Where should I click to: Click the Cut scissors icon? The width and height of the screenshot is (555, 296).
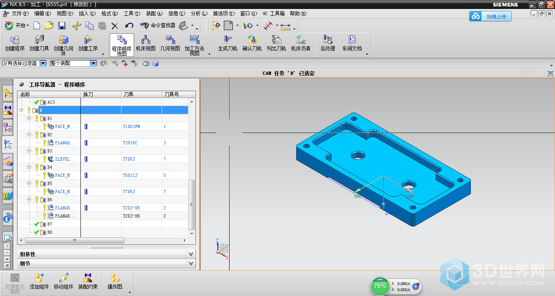point(76,26)
